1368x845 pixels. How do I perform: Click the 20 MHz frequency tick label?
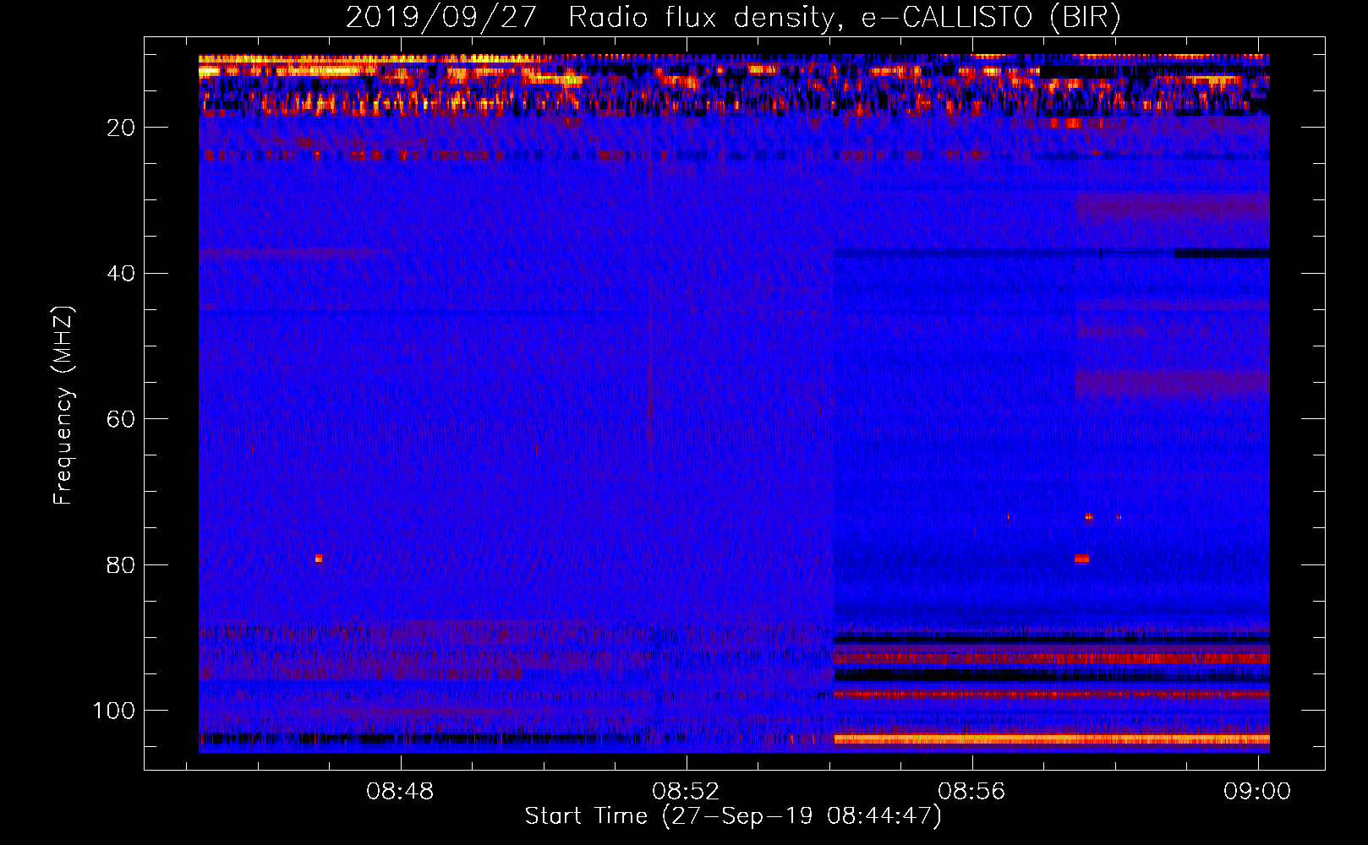pyautogui.click(x=121, y=128)
